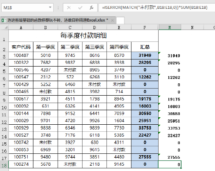Select cell 12262 in column F
Image resolution: width=215 pixels, height=171 pixels.
pos(145,77)
